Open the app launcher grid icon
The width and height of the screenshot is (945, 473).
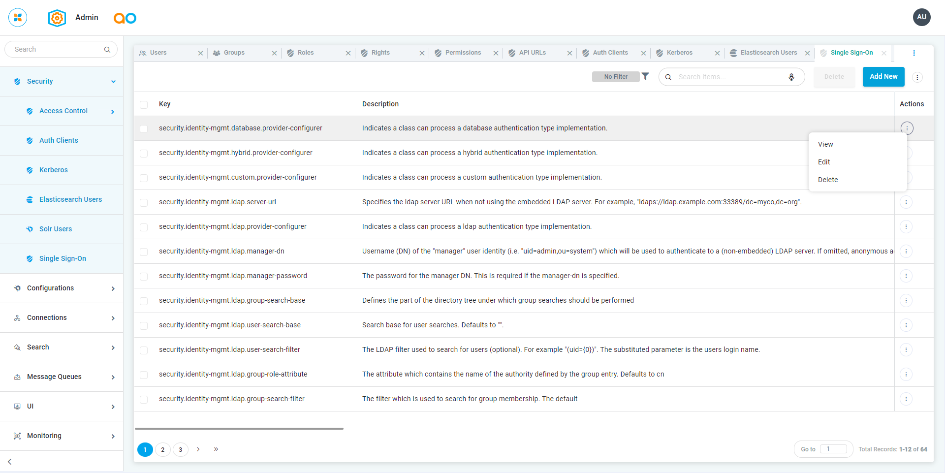pos(18,18)
